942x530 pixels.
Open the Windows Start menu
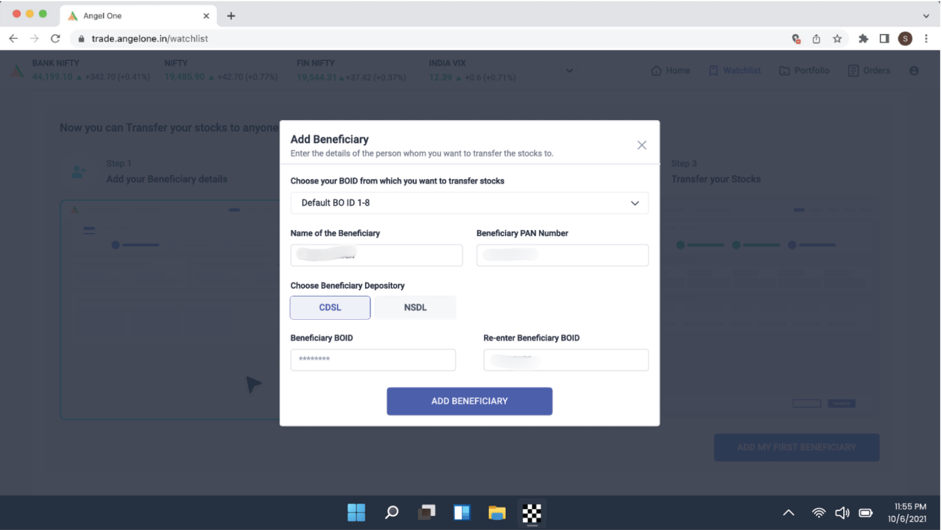pyautogui.click(x=356, y=513)
